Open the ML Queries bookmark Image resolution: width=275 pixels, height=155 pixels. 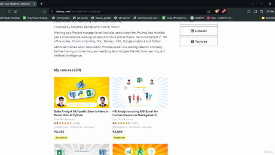point(122,18)
